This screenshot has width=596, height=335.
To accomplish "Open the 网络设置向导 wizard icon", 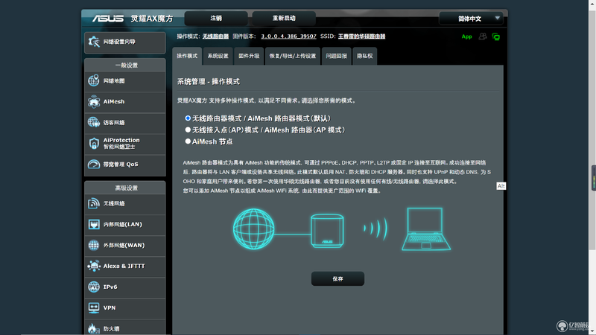I will click(94, 42).
